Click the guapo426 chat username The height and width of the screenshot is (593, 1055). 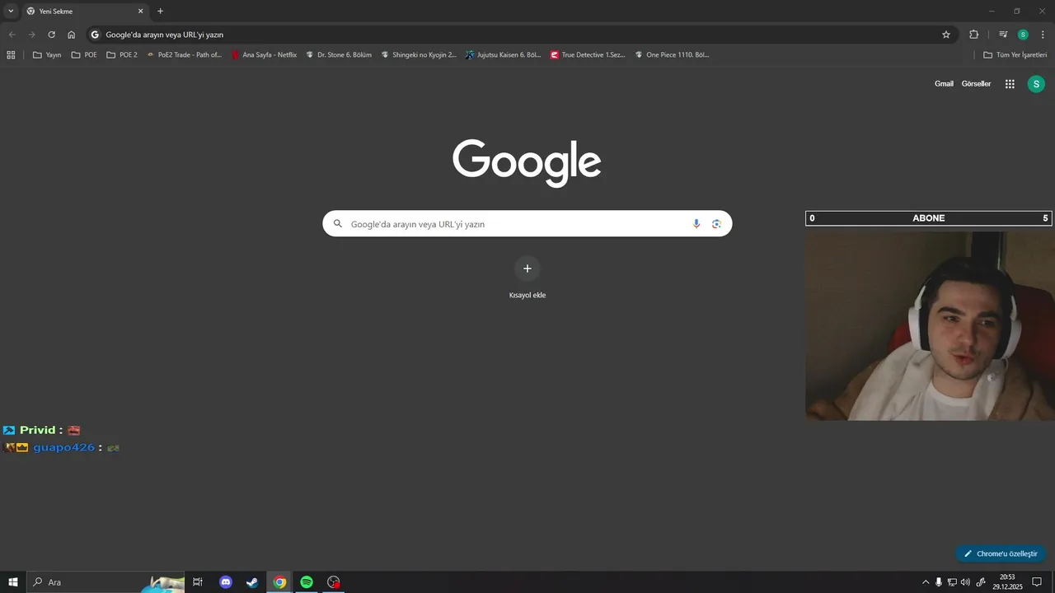[x=64, y=447]
